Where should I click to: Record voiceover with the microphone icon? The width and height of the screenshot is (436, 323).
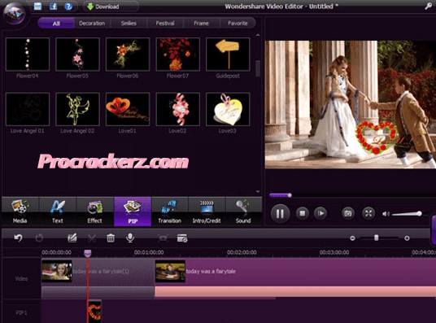coord(130,238)
